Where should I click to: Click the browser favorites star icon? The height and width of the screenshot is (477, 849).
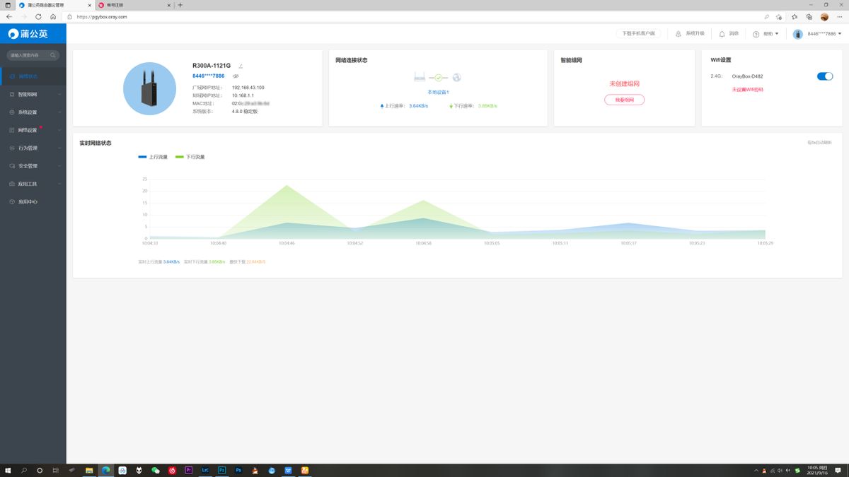click(x=794, y=16)
